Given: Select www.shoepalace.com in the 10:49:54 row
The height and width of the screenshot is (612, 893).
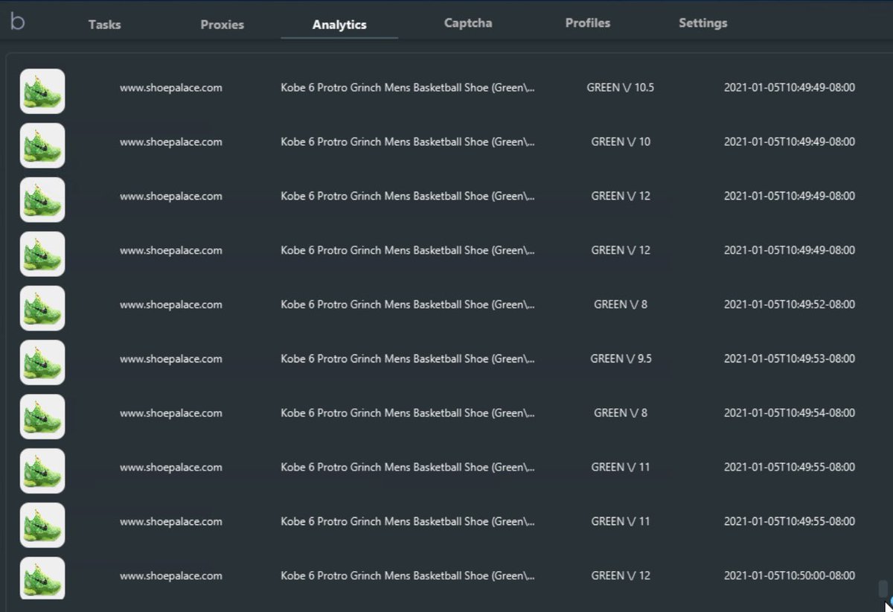Looking at the screenshot, I should 171,413.
